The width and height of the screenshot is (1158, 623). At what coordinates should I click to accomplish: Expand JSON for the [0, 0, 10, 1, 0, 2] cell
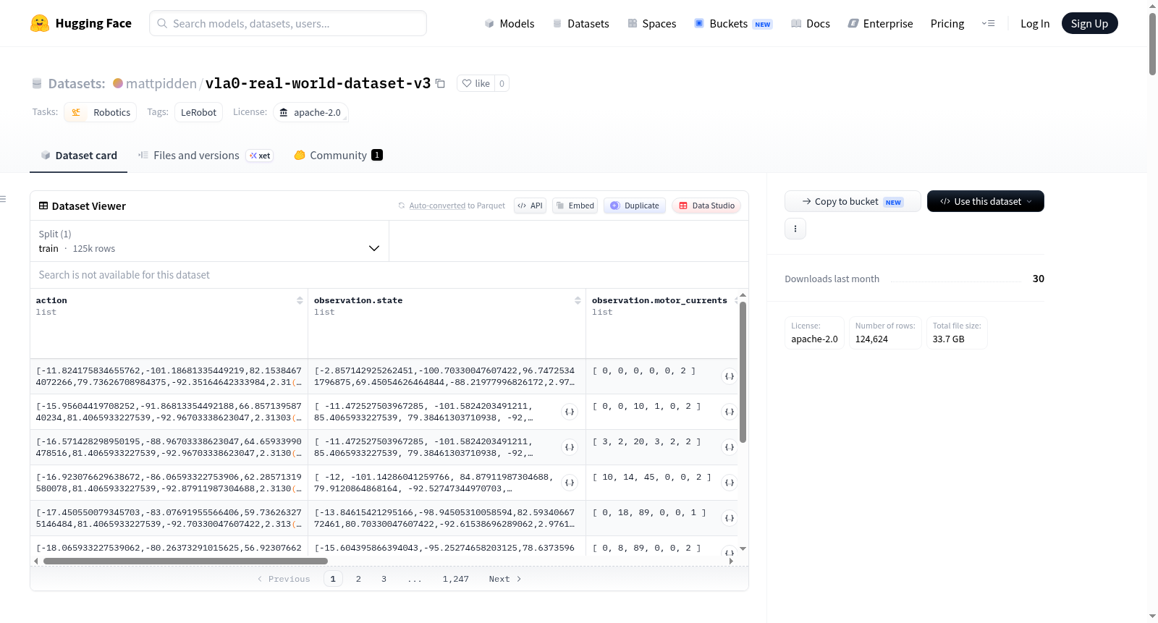point(730,412)
